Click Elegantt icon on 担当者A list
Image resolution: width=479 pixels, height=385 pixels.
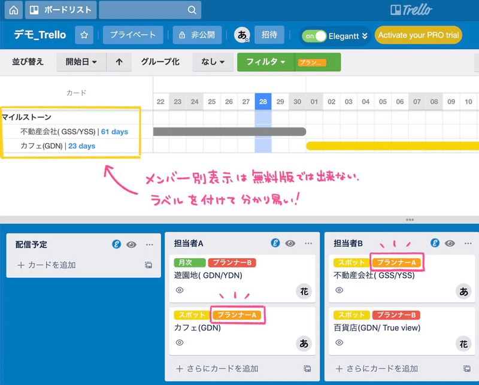(275, 243)
